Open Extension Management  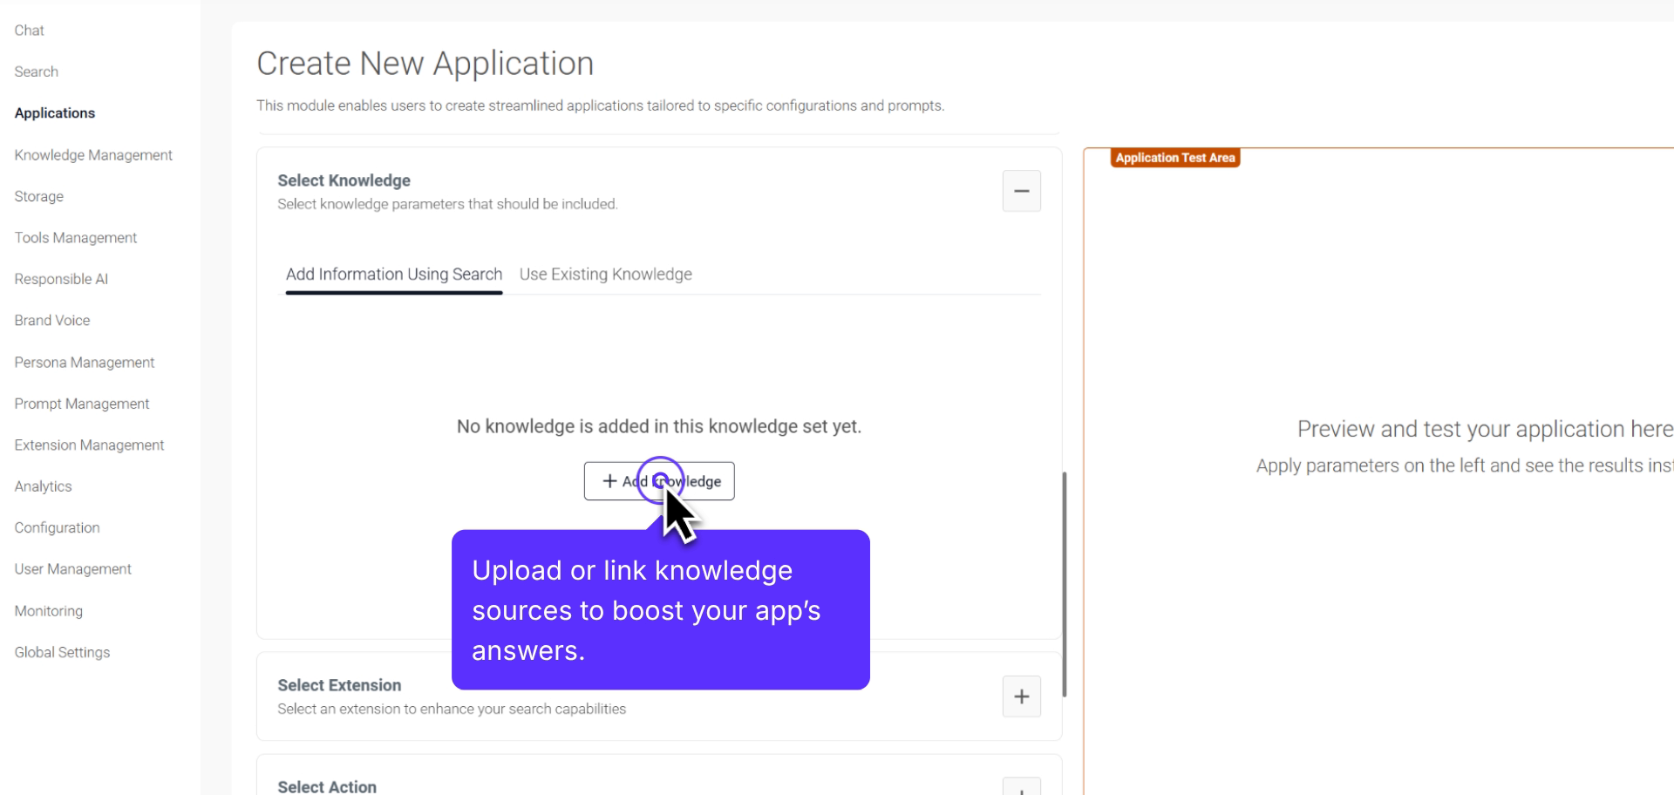[89, 445]
